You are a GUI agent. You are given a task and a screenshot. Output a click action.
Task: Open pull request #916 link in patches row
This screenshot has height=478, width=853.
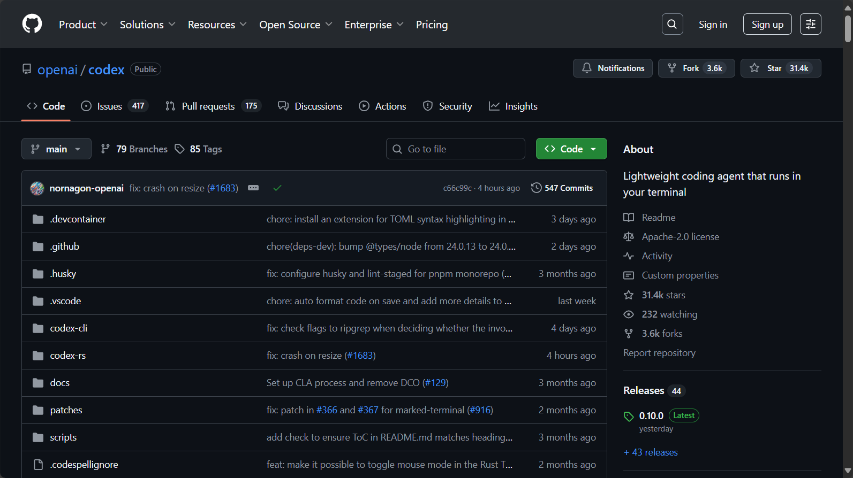480,410
